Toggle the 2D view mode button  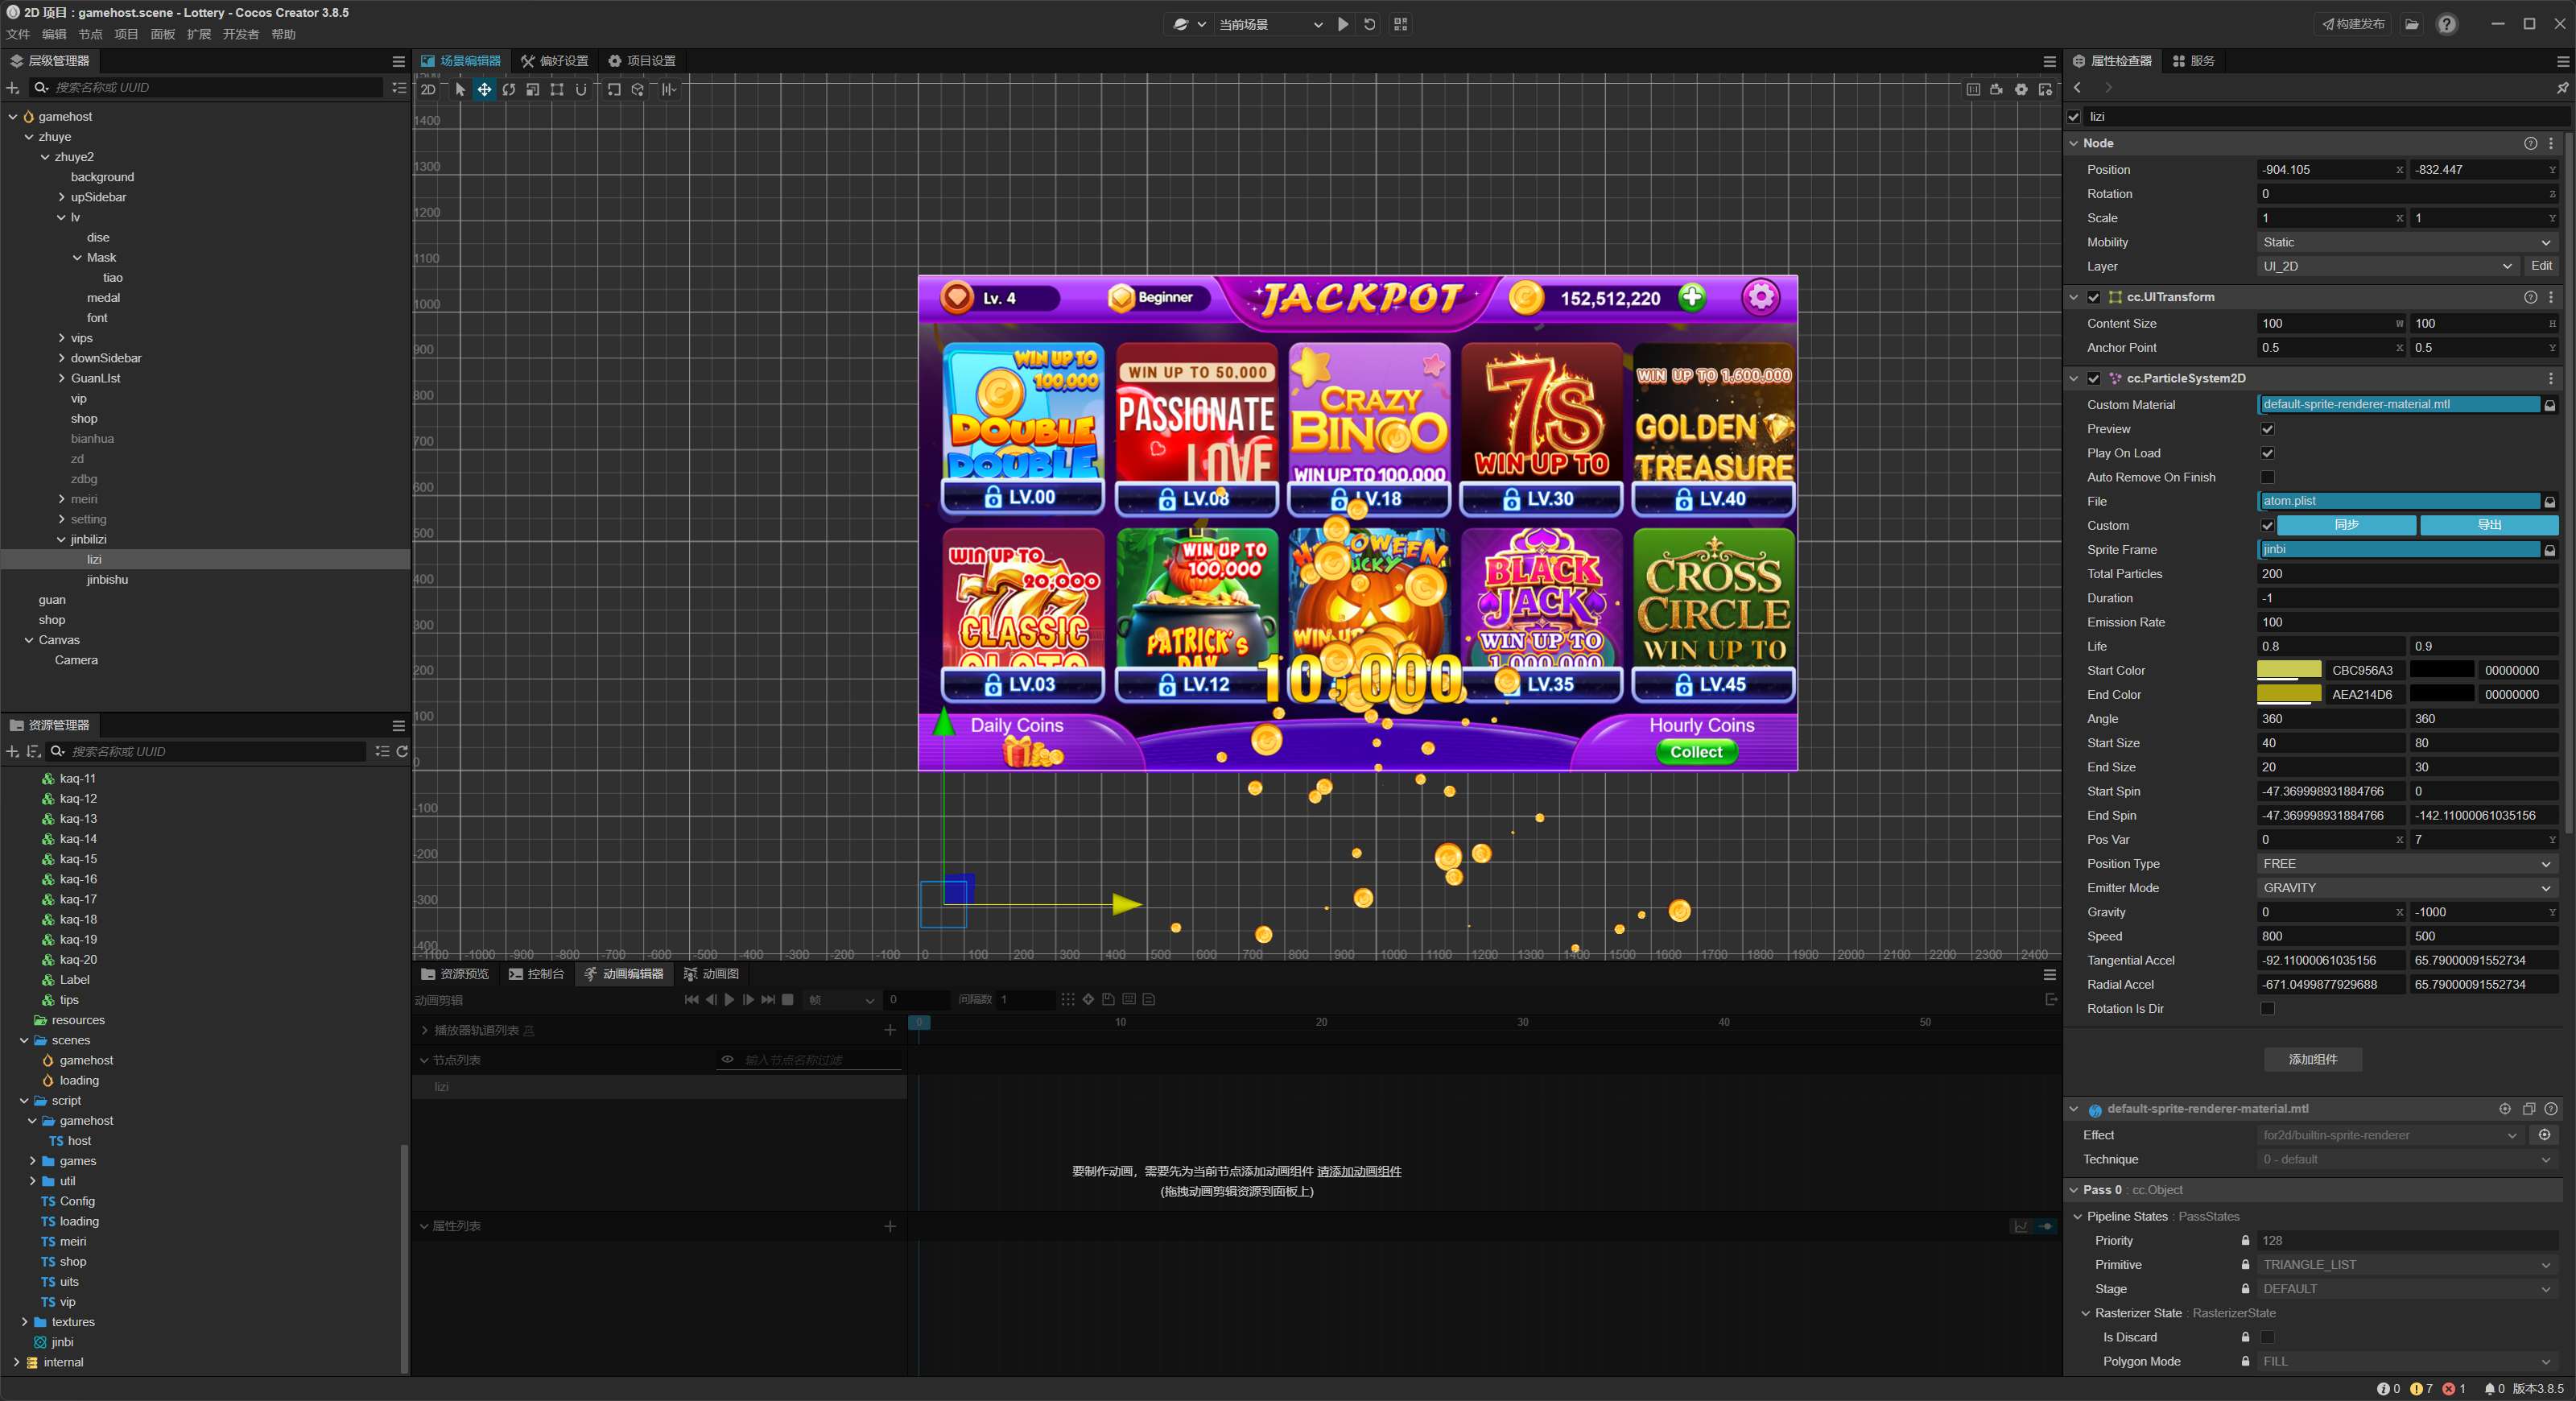pyautogui.click(x=428, y=90)
